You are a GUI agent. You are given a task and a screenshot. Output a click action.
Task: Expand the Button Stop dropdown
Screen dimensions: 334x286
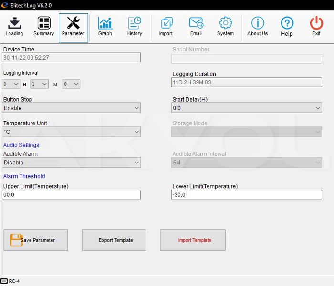point(72,108)
